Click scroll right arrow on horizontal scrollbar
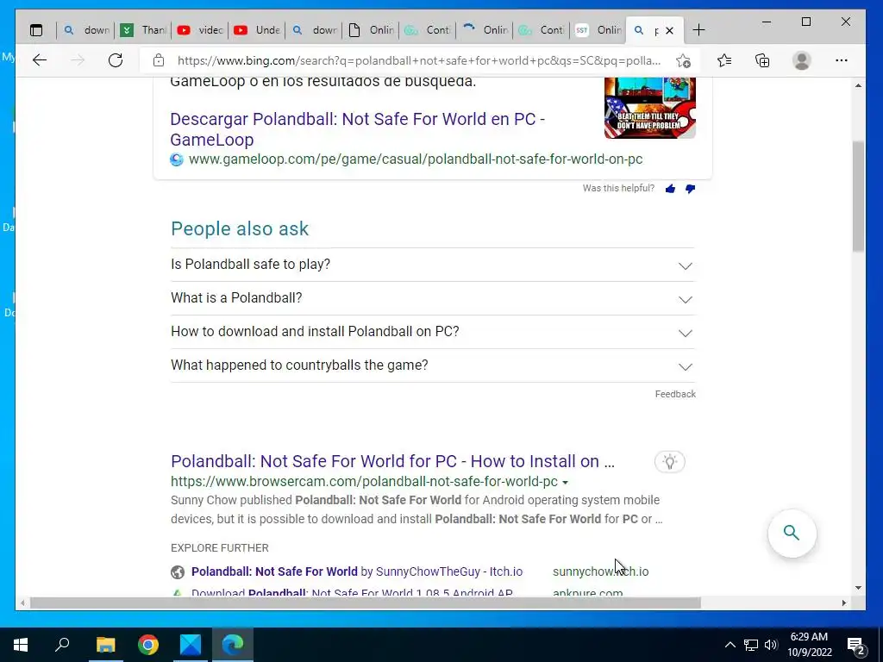 [x=843, y=603]
